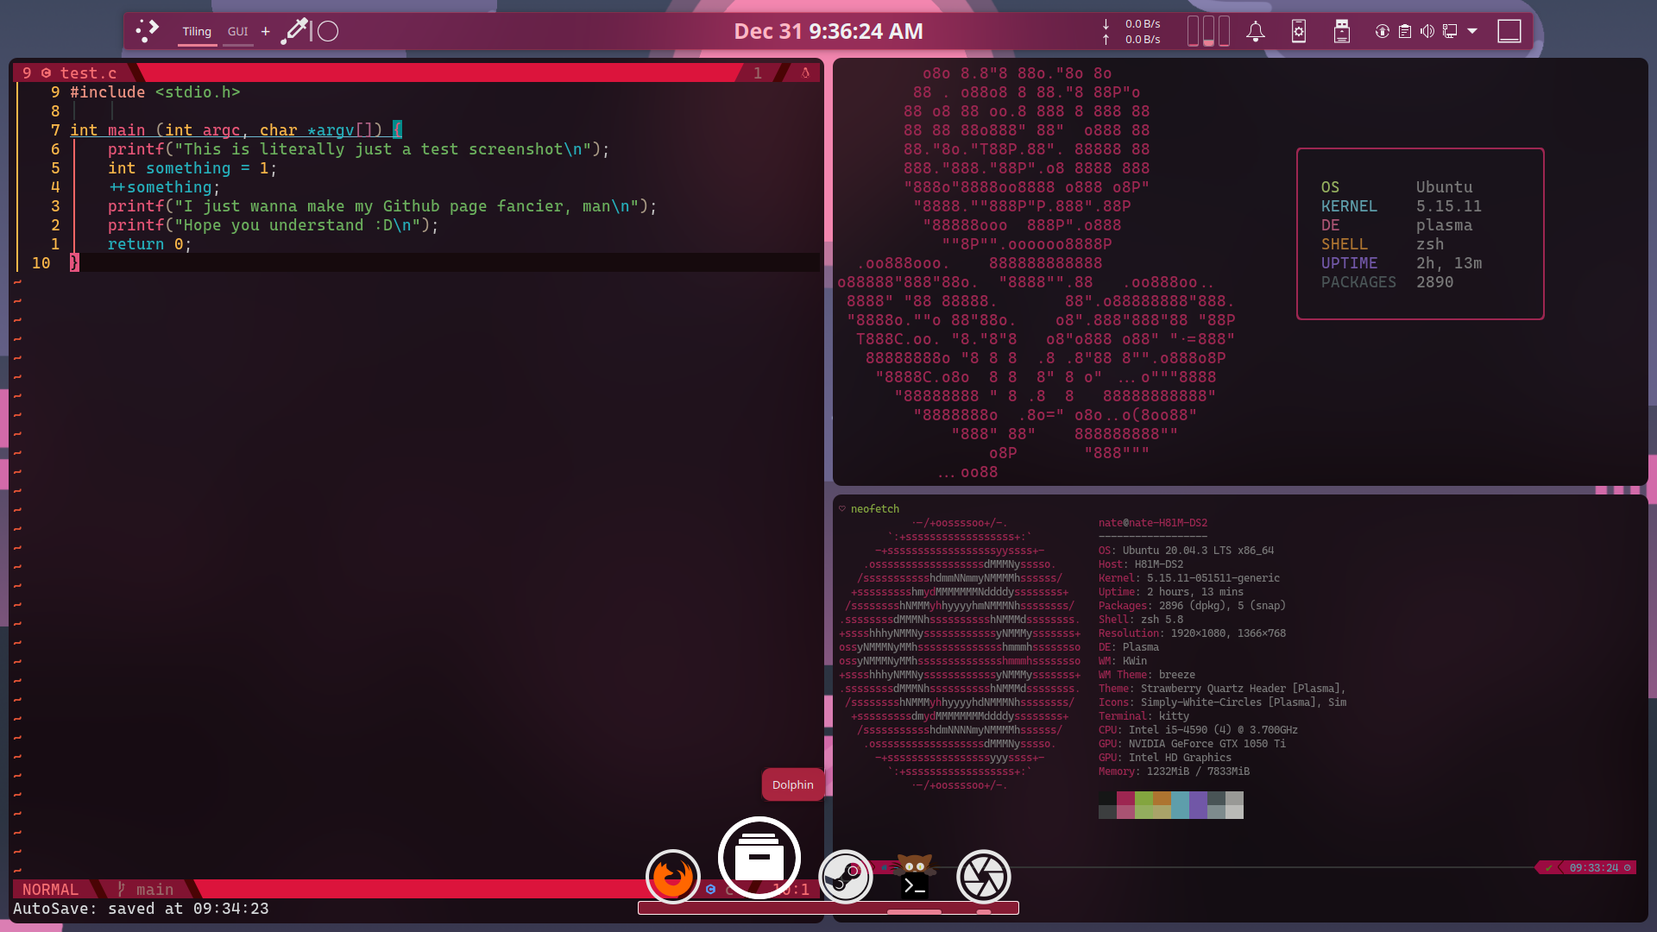The height and width of the screenshot is (932, 1657).
Task: Add a new virtual desktop with plus
Action: click(266, 32)
